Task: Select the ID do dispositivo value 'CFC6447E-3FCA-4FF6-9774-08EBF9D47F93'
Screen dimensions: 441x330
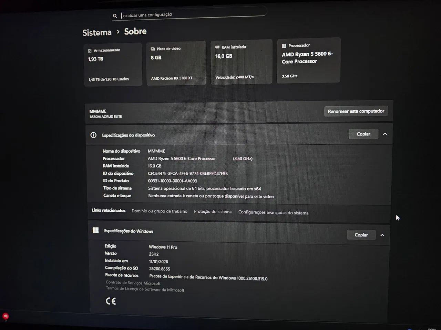Action: [188, 174]
